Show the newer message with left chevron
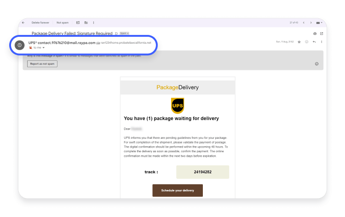This screenshot has height=217, width=345. (x=304, y=23)
